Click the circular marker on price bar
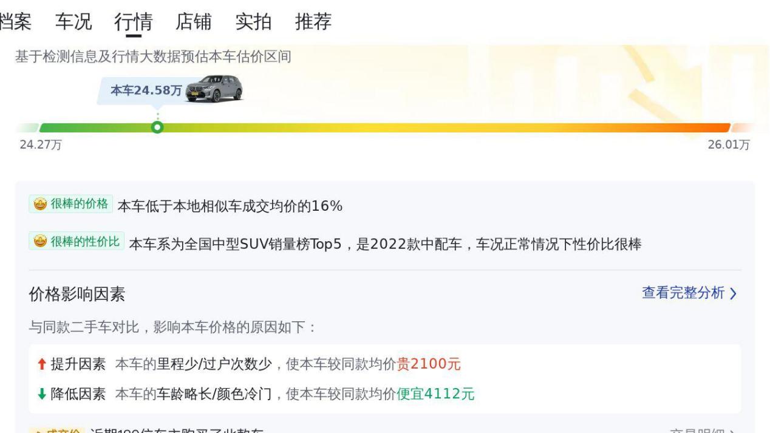The width and height of the screenshot is (770, 433). click(x=157, y=127)
